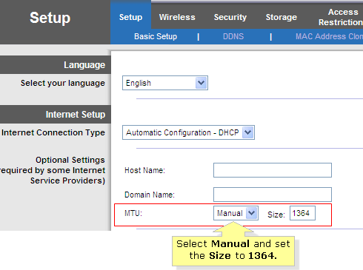The height and width of the screenshot is (270, 363).
Task: Go to the Storage tab
Action: pos(282,17)
